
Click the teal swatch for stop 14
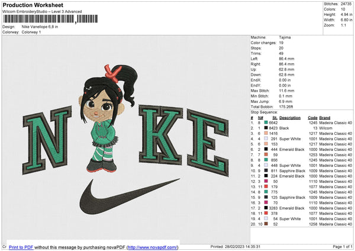266,192
